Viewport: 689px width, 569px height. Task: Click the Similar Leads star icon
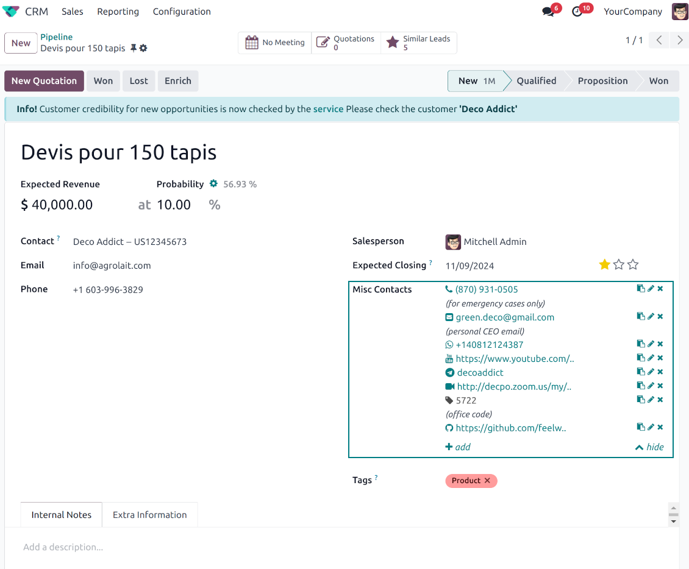393,43
